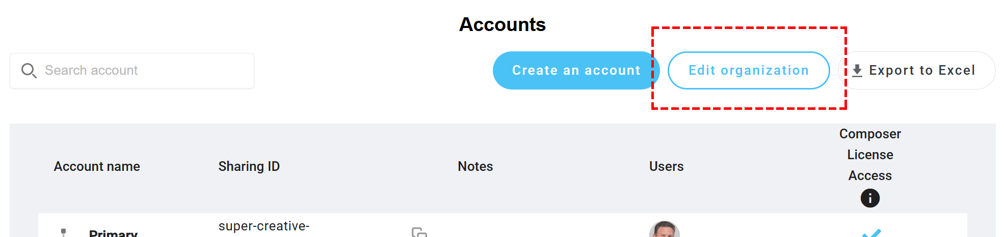Open the Edit organization dialog
Image resolution: width=1004 pixels, height=237 pixels.
point(748,71)
